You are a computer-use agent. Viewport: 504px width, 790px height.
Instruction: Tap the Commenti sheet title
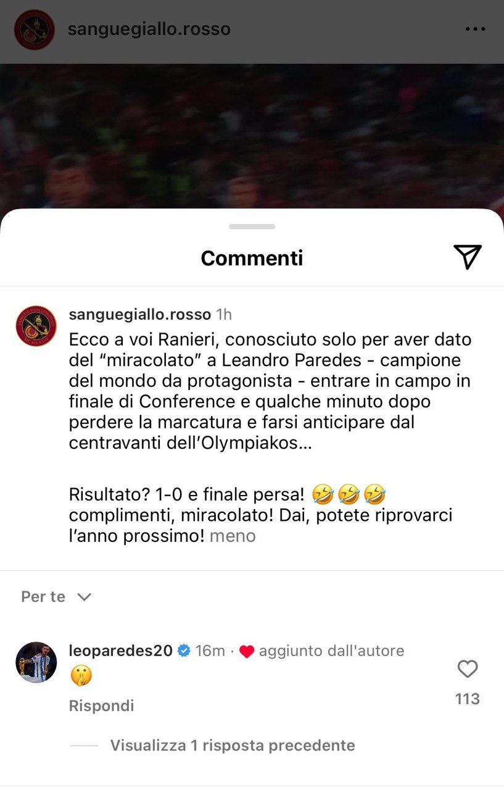click(x=252, y=257)
